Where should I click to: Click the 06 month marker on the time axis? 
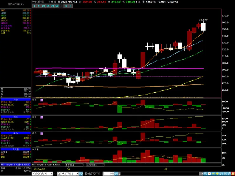click(x=68, y=169)
